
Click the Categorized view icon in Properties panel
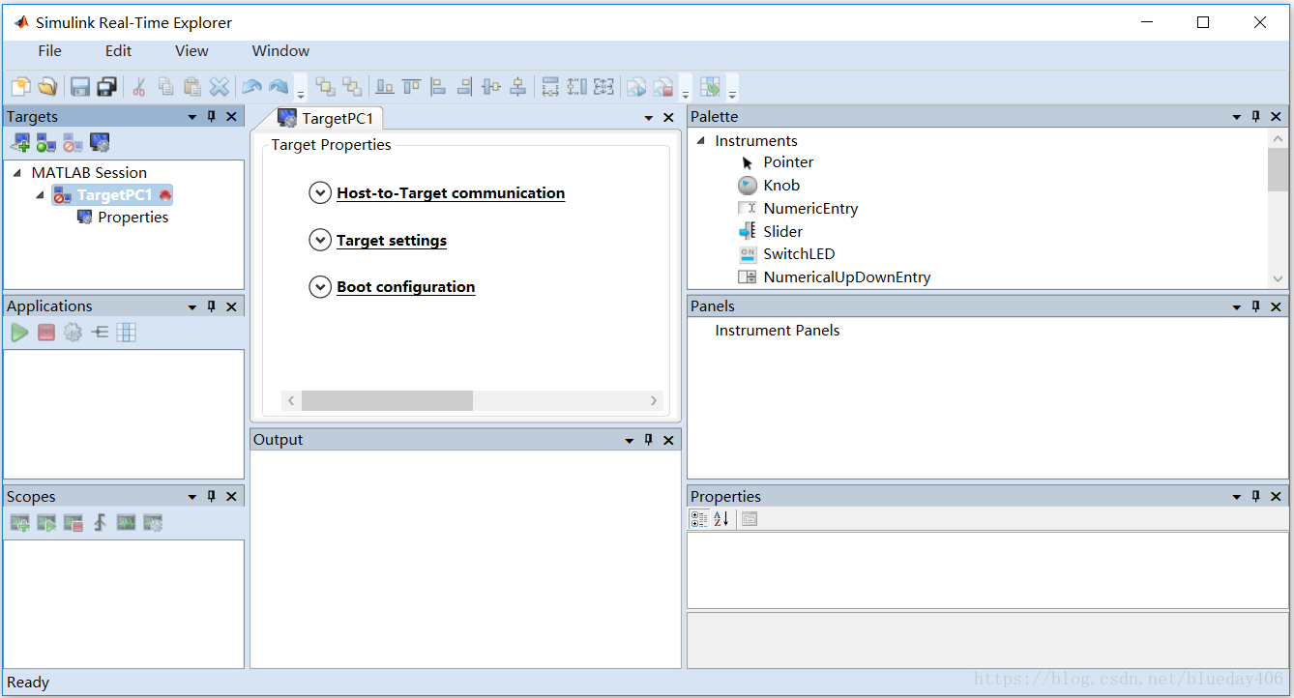[699, 519]
